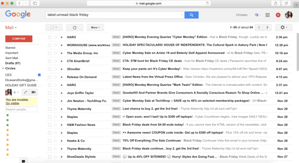Click the Go visible link

pos(12,104)
